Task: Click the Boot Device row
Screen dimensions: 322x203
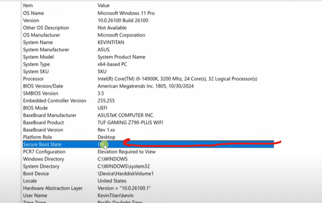Action: [36, 174]
